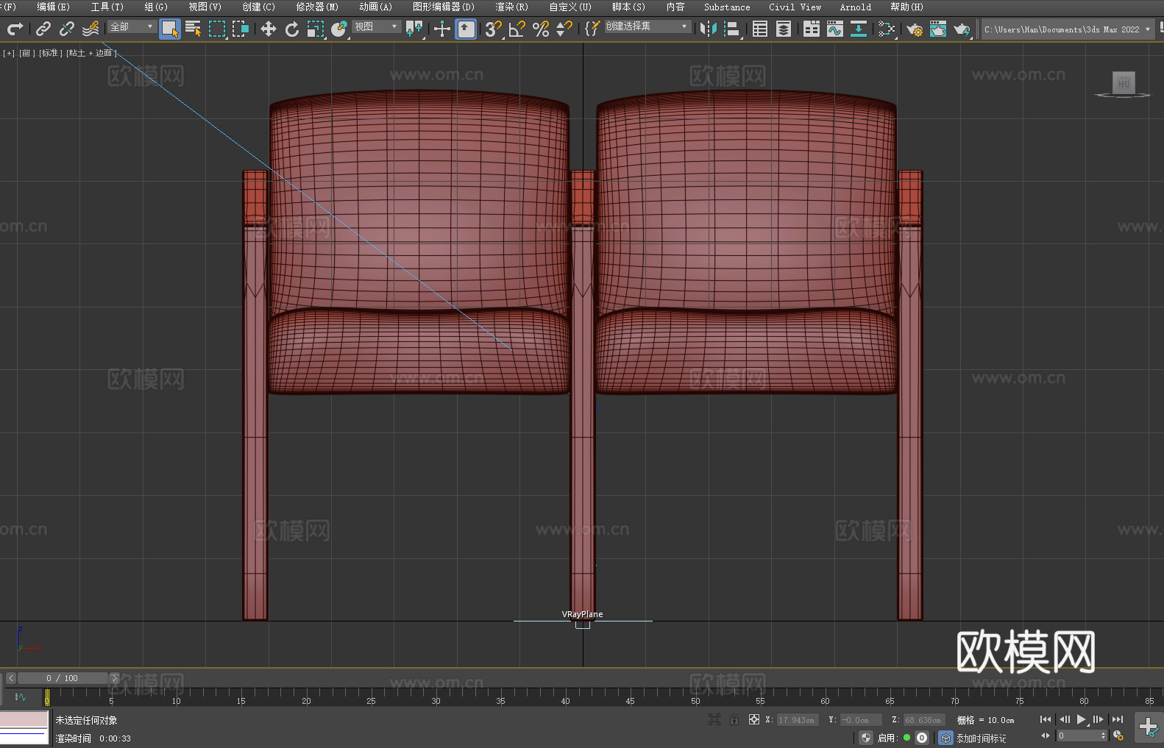Toggle the 3D Snaps button
Viewport: 1164px width, 748px height.
pyautogui.click(x=494, y=29)
